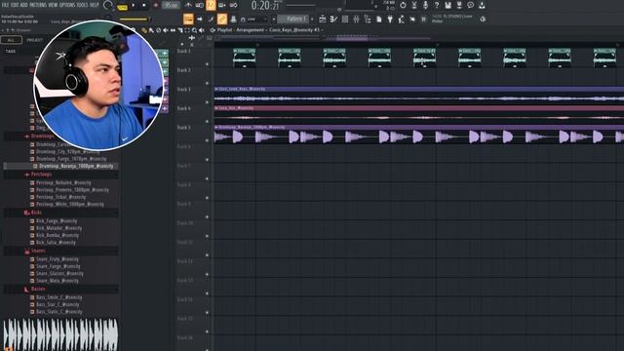Toggle the highlighted countdown-before-recording icon
This screenshot has width=624, height=351.
point(211,5)
